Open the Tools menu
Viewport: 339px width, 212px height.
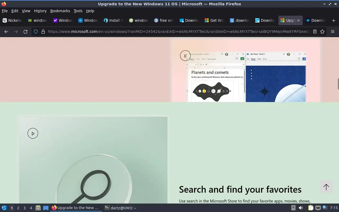pos(78,11)
